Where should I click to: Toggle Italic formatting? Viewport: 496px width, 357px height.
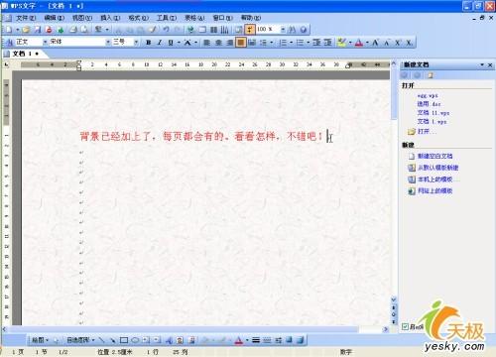click(160, 43)
